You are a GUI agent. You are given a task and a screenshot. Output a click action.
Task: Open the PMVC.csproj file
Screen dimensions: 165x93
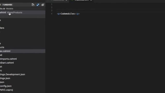click(x=6, y=90)
